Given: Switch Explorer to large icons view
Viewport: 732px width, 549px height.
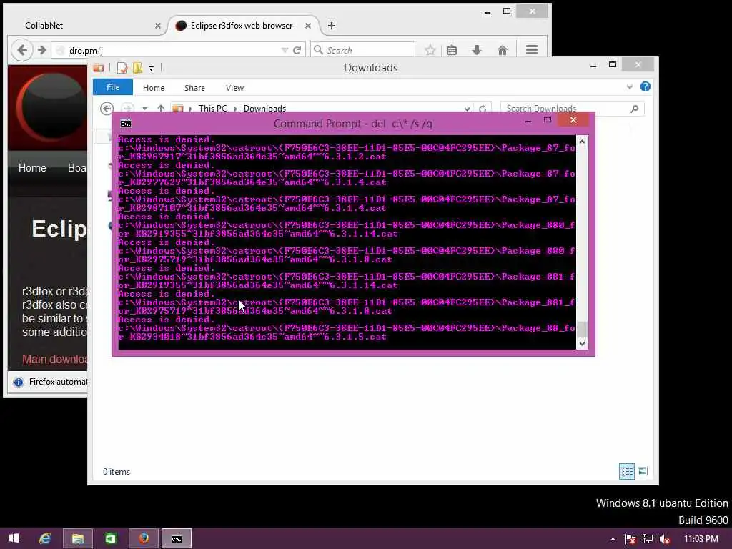Looking at the screenshot, I should 643,472.
